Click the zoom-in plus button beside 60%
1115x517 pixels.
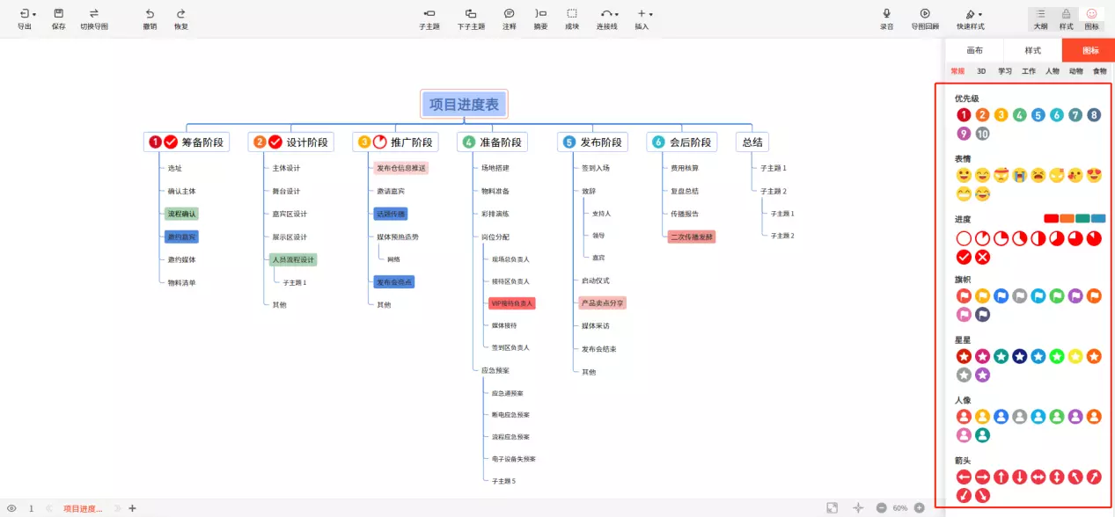click(919, 508)
